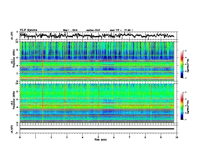
Task: Click the vertical red streak near 5 min in ch.2
Action: 99,103
